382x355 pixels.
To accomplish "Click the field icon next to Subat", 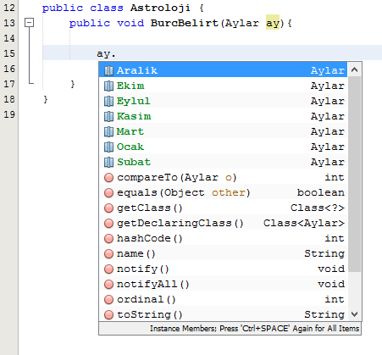I will pos(108,162).
